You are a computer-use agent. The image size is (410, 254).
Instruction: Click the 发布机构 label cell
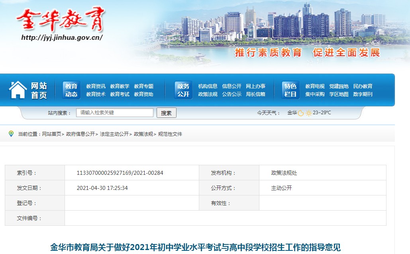coord(229,173)
